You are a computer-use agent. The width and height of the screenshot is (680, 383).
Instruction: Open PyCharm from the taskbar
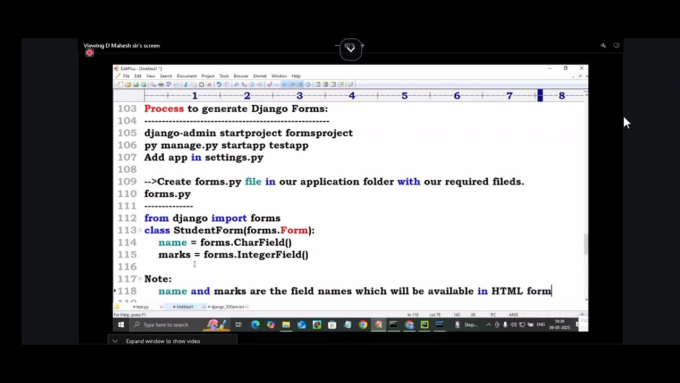tap(424, 325)
